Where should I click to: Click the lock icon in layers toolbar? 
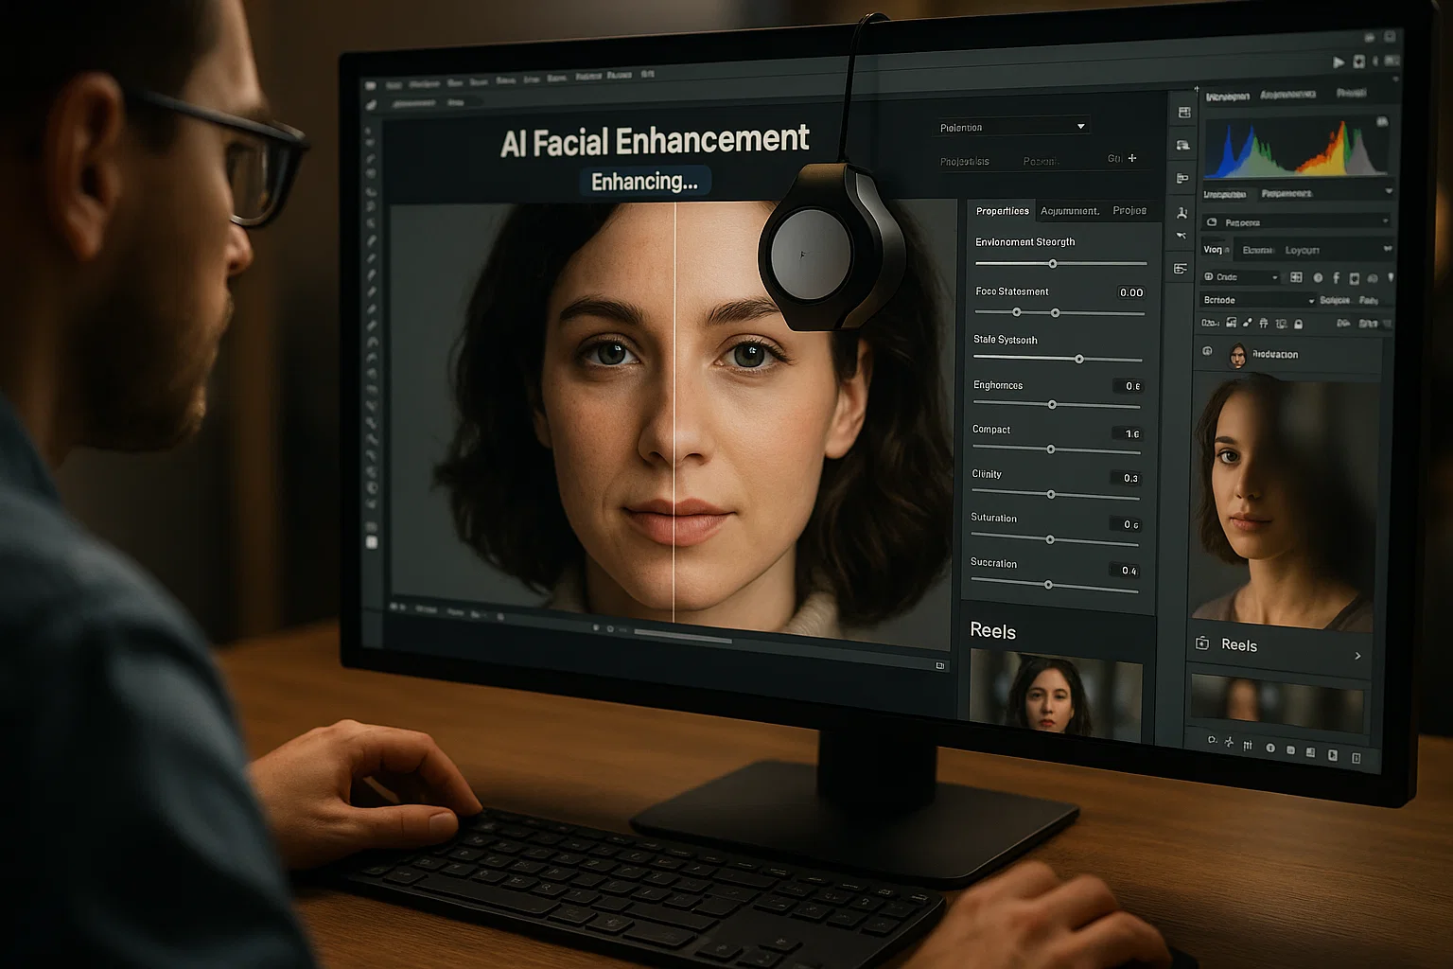pos(1298,324)
